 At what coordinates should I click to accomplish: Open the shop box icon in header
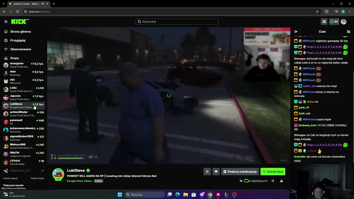point(324,22)
